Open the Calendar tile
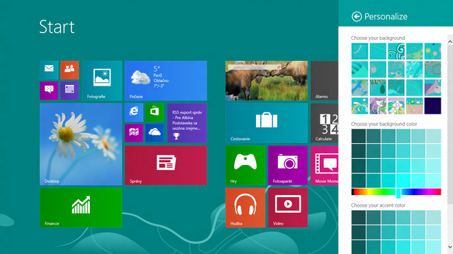This screenshot has height=254, width=453. [x=69, y=90]
